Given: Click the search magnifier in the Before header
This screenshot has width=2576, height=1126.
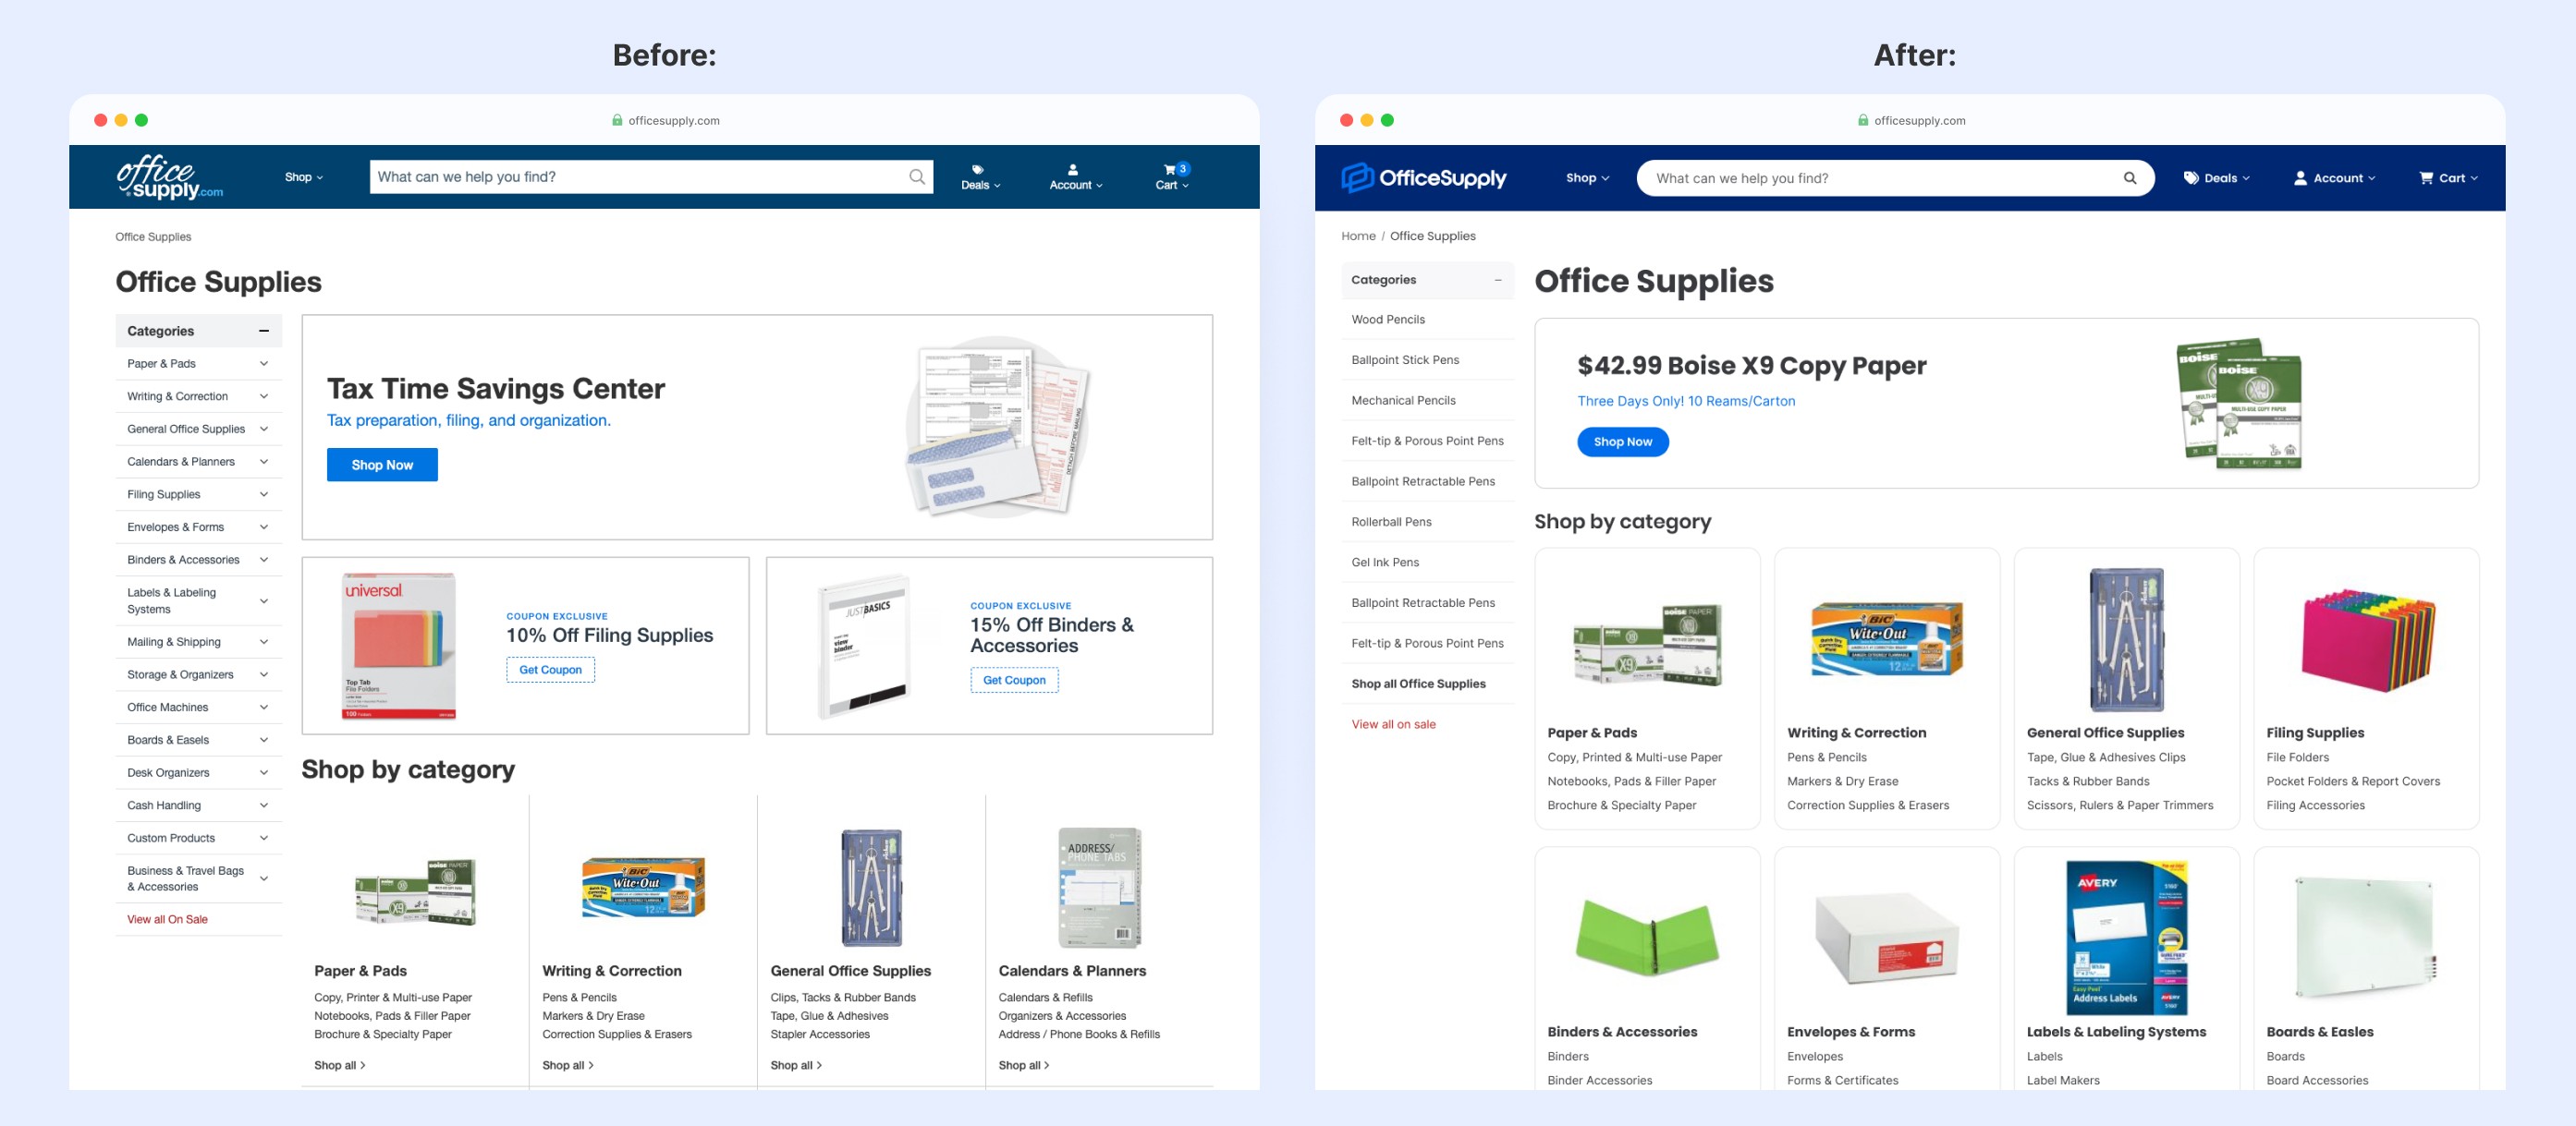Looking at the screenshot, I should pyautogui.click(x=916, y=176).
